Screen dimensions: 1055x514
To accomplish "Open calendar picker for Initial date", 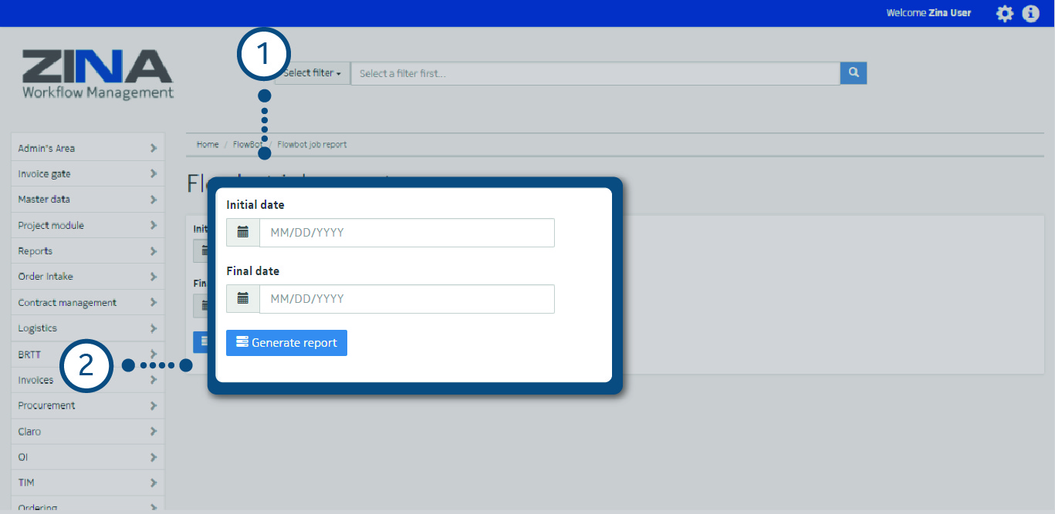I will (243, 233).
